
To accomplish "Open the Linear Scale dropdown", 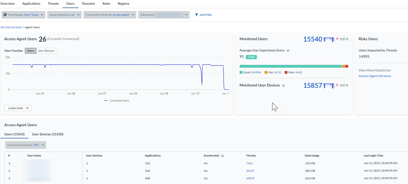I will (x=18, y=108).
